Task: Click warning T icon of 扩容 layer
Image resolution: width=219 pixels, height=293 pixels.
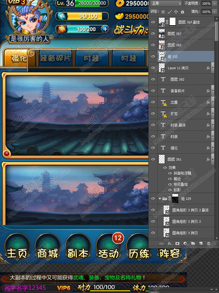Action: pos(164,114)
